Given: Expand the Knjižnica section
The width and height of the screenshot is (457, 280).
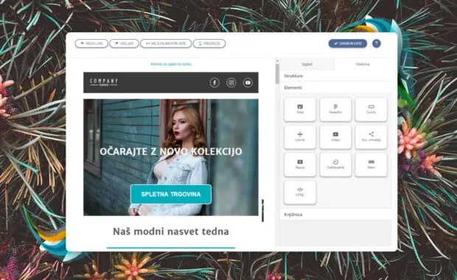Looking at the screenshot, I should pyautogui.click(x=336, y=214).
